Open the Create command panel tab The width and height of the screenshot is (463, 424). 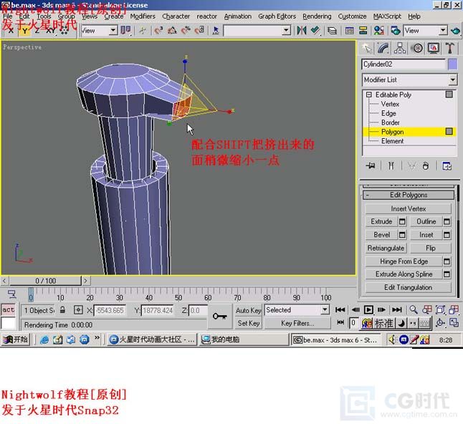click(367, 48)
